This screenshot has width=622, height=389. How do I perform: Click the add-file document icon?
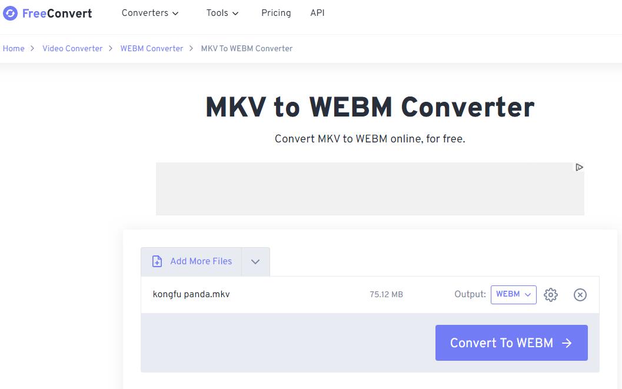point(157,262)
